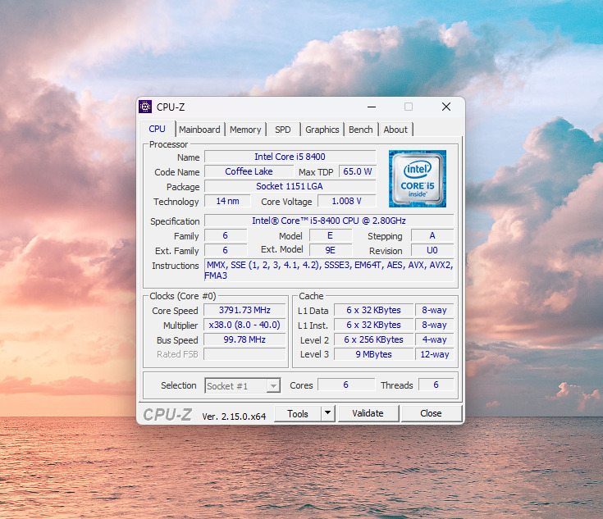Click the L1 Data '6 x 32 KBytes' value
The image size is (603, 519).
click(373, 310)
